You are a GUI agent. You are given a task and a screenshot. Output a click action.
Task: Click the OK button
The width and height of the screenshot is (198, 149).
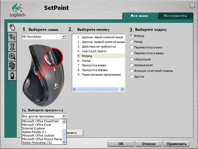(121, 144)
